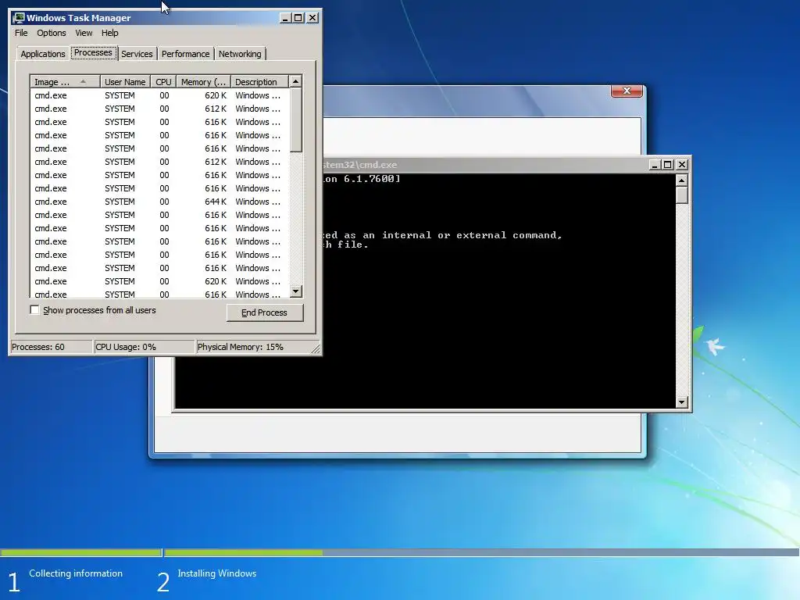Click the End Process button

coord(264,312)
